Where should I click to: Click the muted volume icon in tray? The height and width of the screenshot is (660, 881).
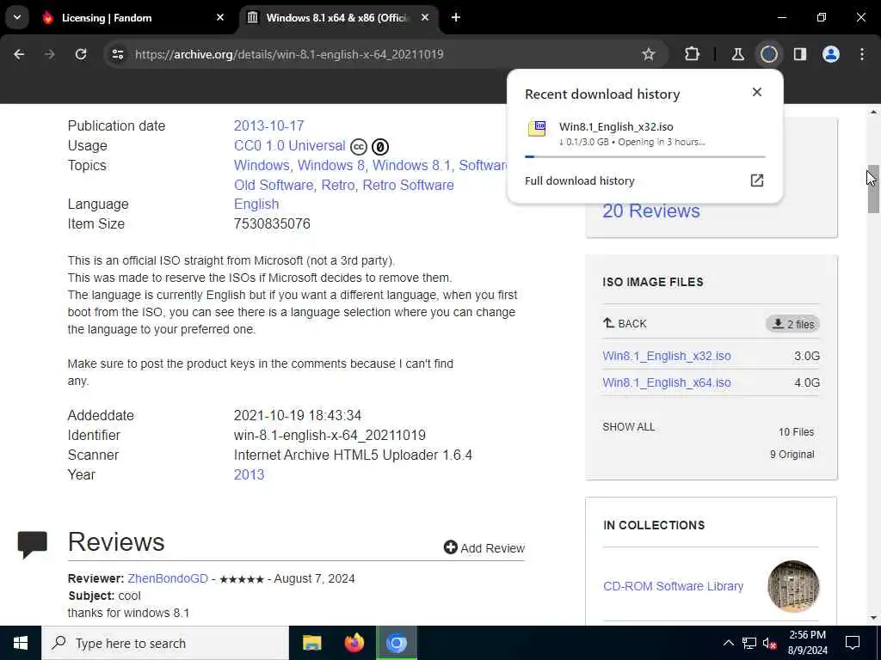pyautogui.click(x=770, y=643)
